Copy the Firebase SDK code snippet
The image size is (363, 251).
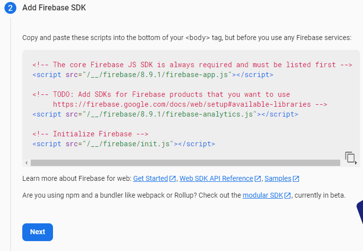tap(350, 157)
